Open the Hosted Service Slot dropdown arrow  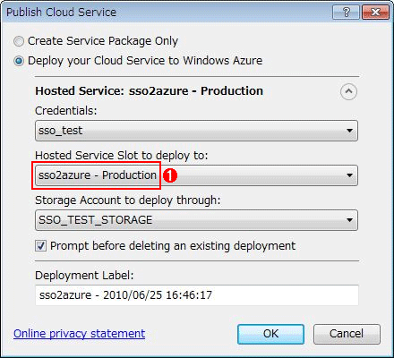[349, 175]
